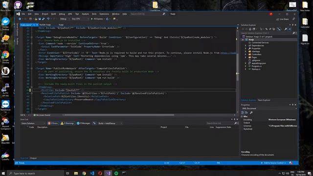Click the Property Pages wrench icon in Properties
The height and width of the screenshot is (176, 313).
pos(251,113)
